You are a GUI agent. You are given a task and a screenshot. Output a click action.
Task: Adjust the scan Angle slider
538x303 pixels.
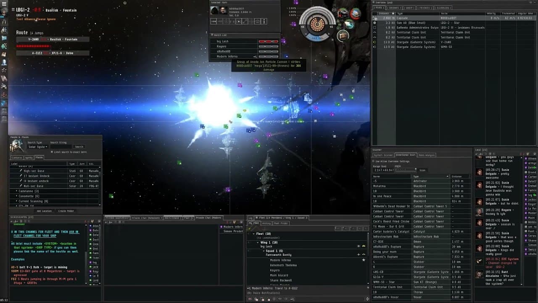406,170
